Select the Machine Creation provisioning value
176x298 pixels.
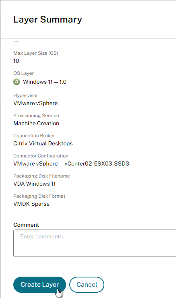coord(36,123)
